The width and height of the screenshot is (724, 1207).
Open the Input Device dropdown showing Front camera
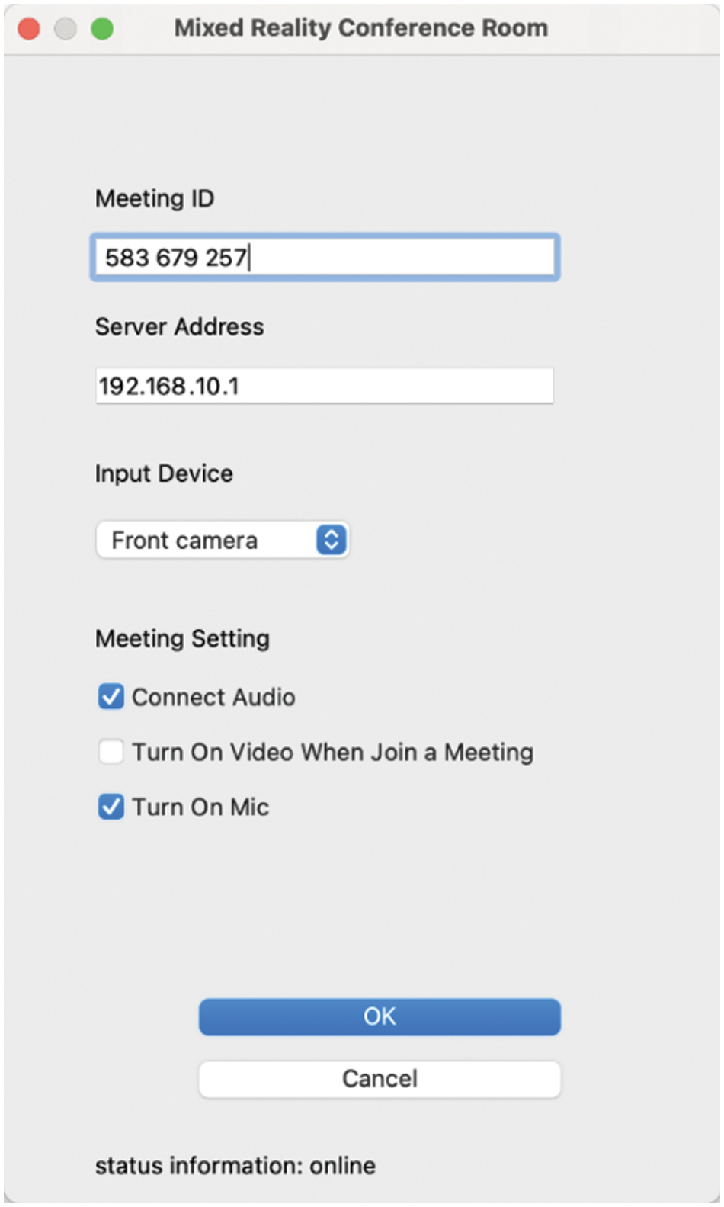[221, 540]
